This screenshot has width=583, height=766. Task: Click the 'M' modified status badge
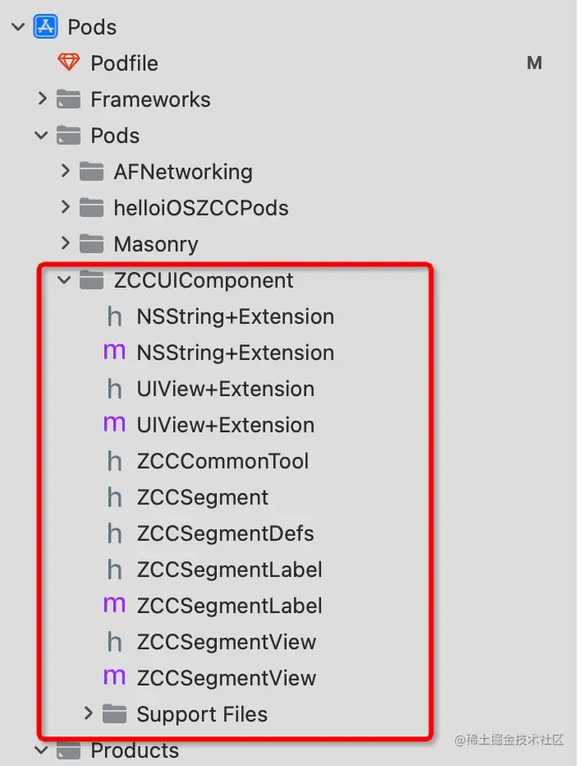pyautogui.click(x=535, y=63)
